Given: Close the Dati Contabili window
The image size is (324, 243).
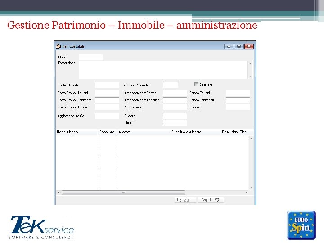Looking at the screenshot, I should click(249, 46).
